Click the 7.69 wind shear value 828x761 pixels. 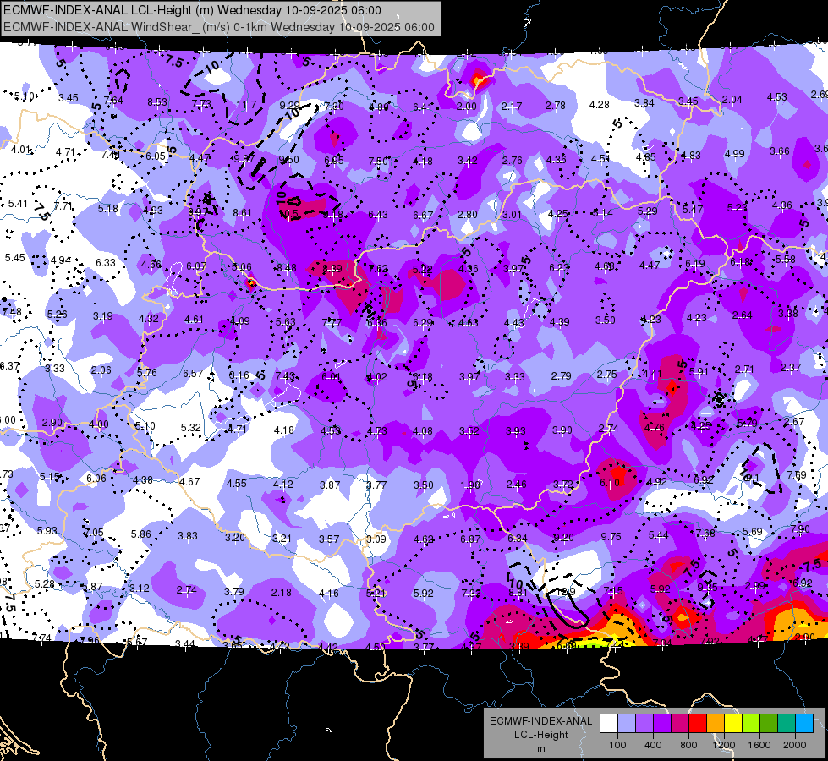click(797, 474)
